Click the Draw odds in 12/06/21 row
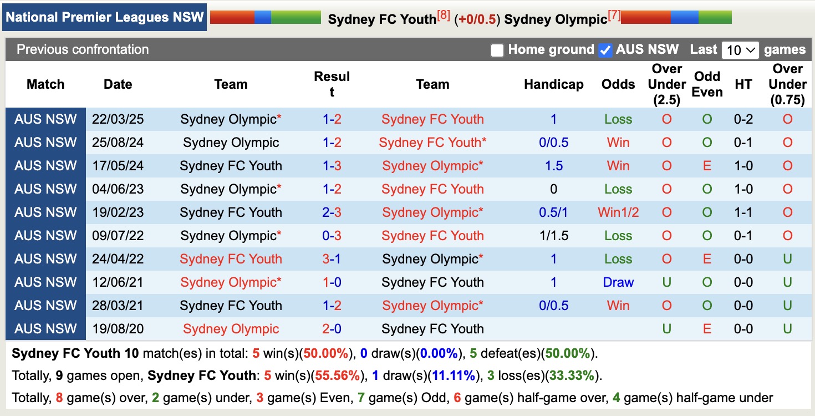The image size is (815, 416). click(618, 282)
